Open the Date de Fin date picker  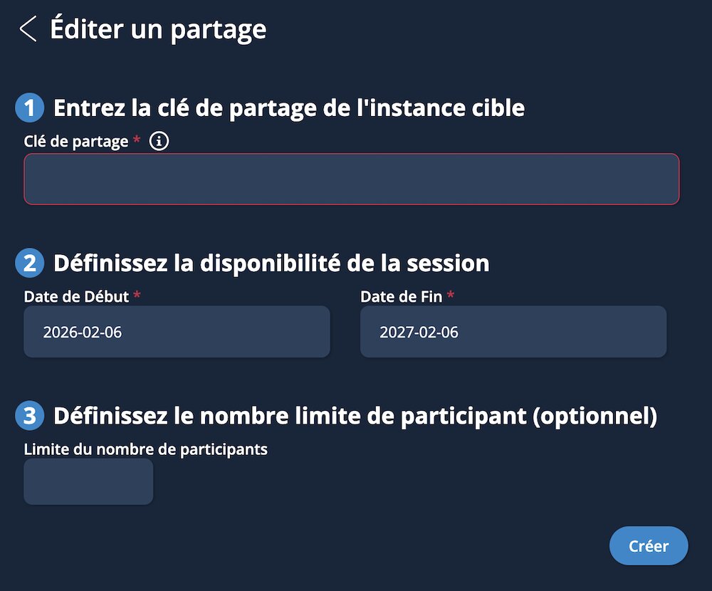click(x=513, y=331)
